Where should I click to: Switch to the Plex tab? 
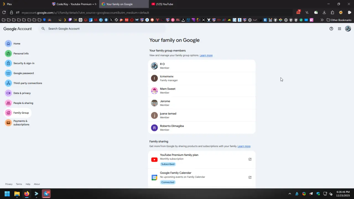tap(25, 4)
